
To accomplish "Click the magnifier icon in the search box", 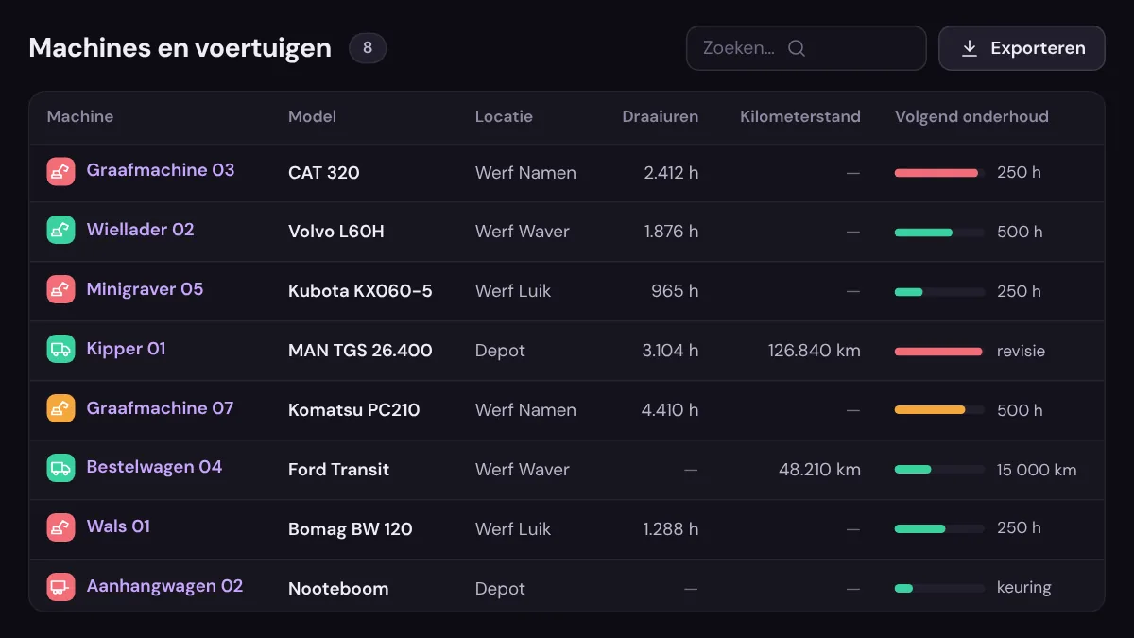I will (x=797, y=48).
